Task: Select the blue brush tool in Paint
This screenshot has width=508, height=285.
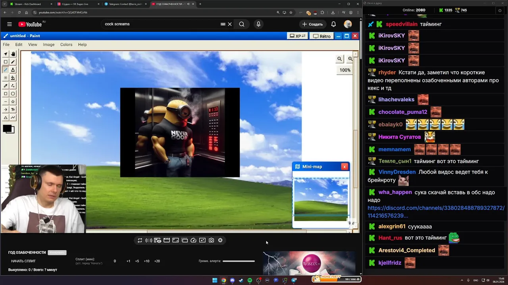Action: click(6, 70)
